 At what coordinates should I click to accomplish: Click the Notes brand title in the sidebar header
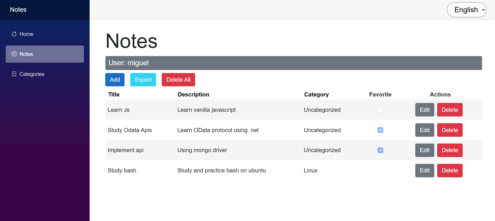pos(18,10)
